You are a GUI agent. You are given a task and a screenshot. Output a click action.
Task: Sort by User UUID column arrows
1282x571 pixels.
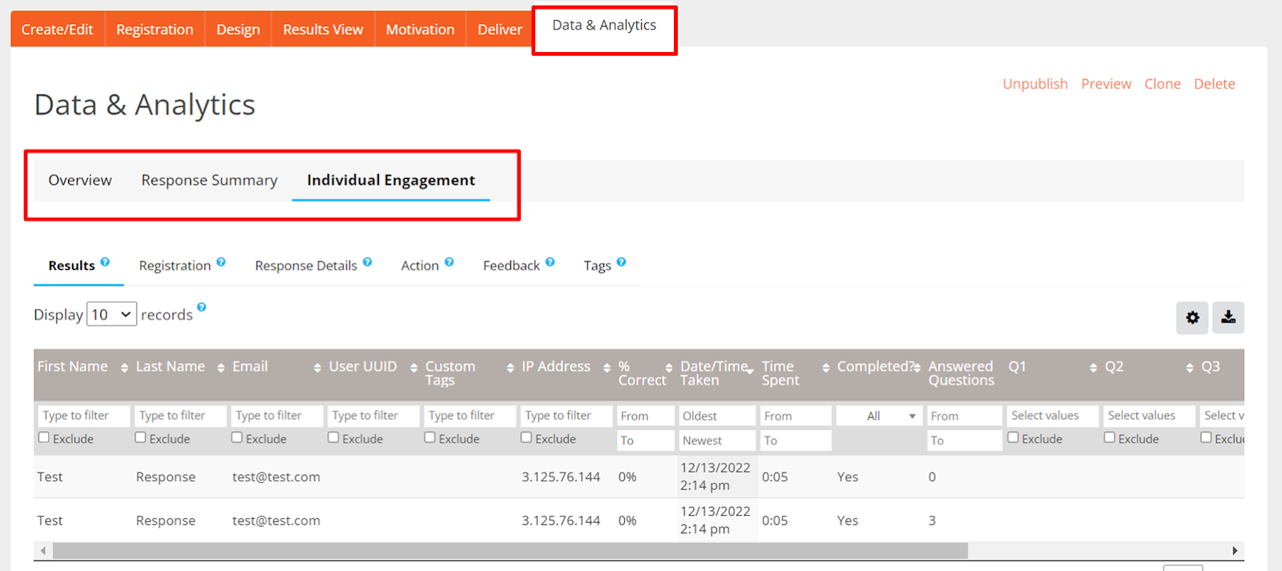(413, 368)
